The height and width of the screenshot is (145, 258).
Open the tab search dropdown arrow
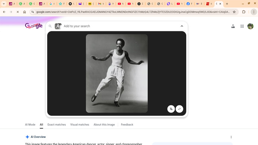click(4, 4)
